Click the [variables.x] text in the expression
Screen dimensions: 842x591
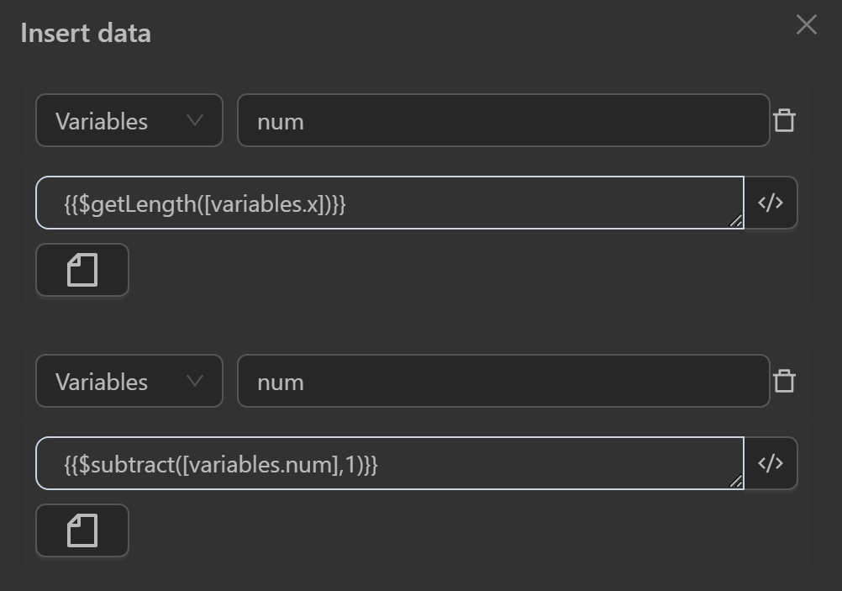pos(267,203)
